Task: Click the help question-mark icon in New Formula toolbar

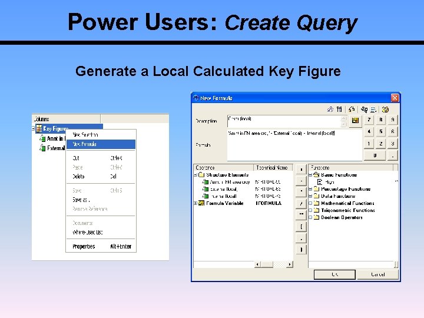Action: pyautogui.click(x=385, y=110)
